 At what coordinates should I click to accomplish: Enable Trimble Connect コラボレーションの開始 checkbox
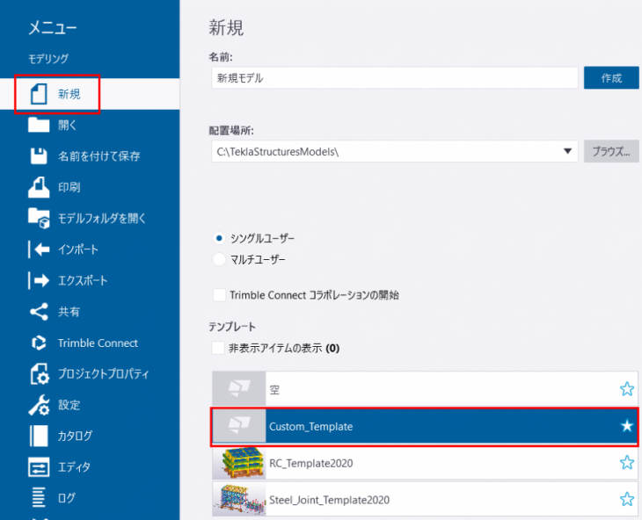[220, 295]
